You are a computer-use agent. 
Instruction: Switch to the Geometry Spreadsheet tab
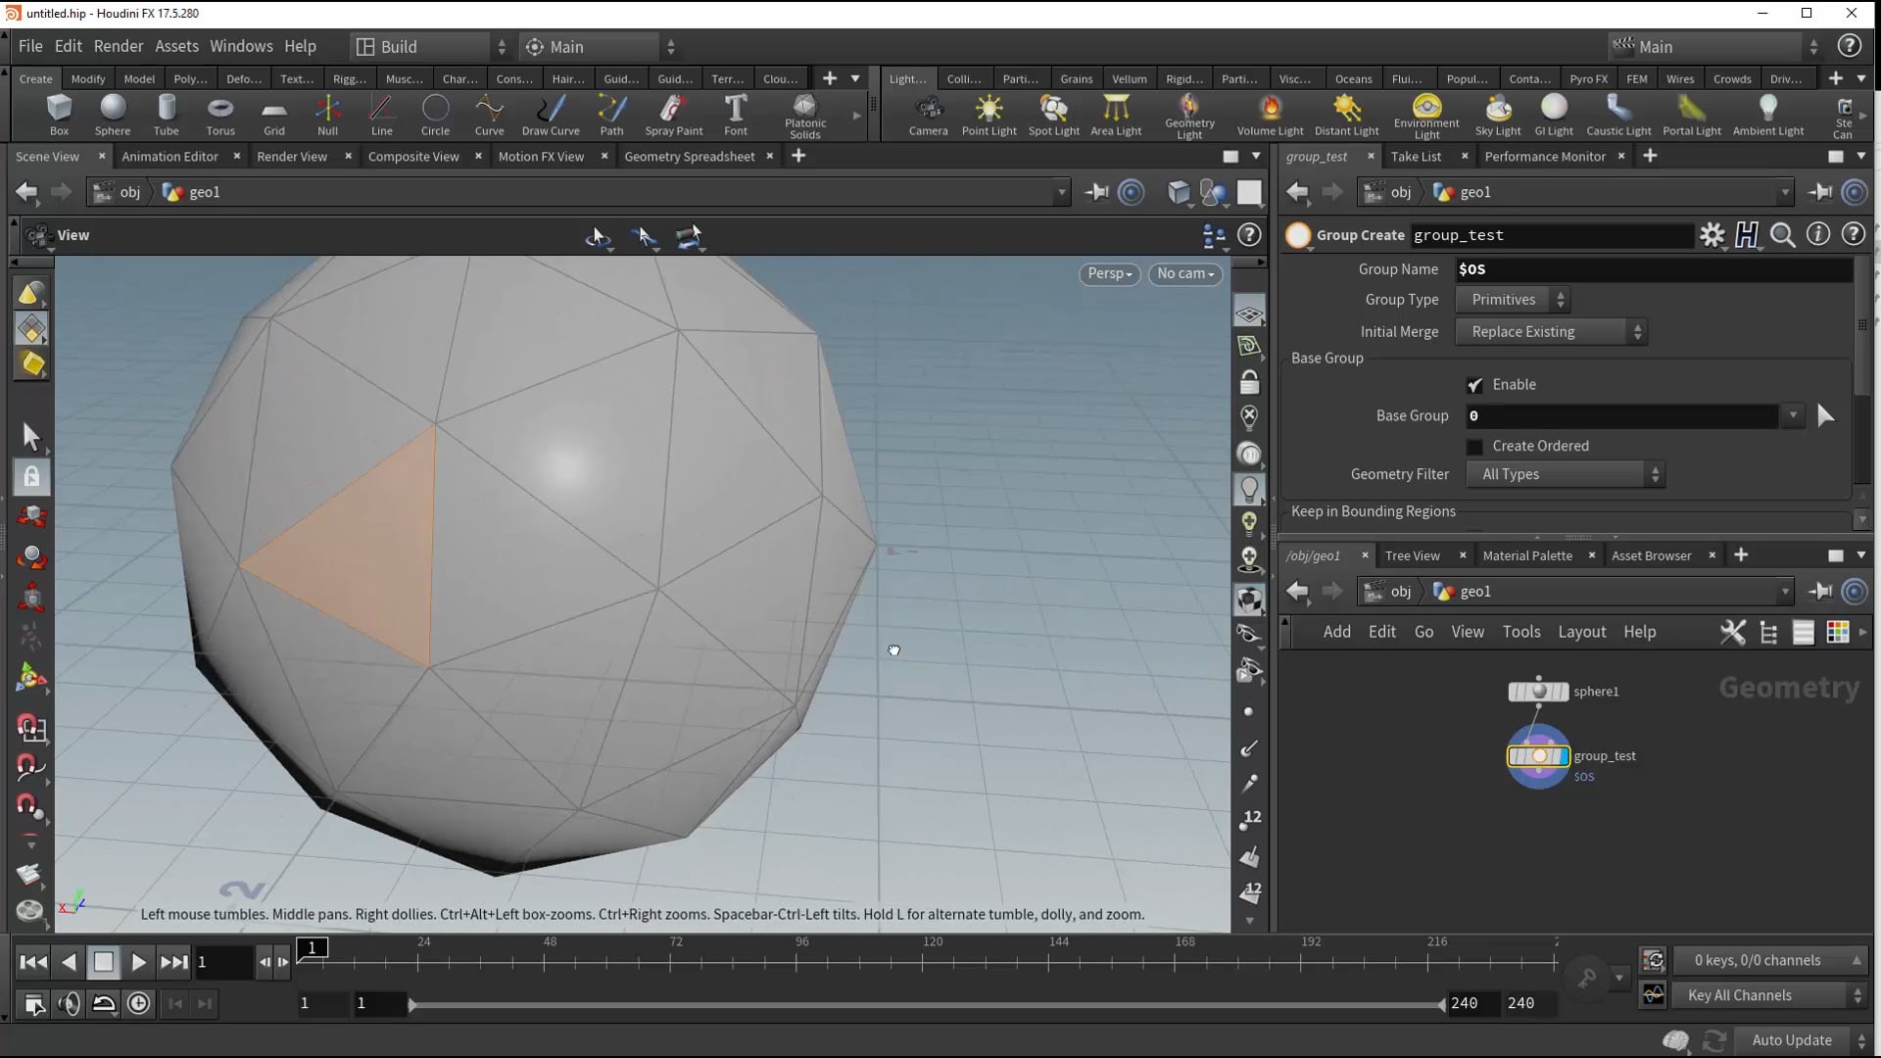(x=689, y=157)
